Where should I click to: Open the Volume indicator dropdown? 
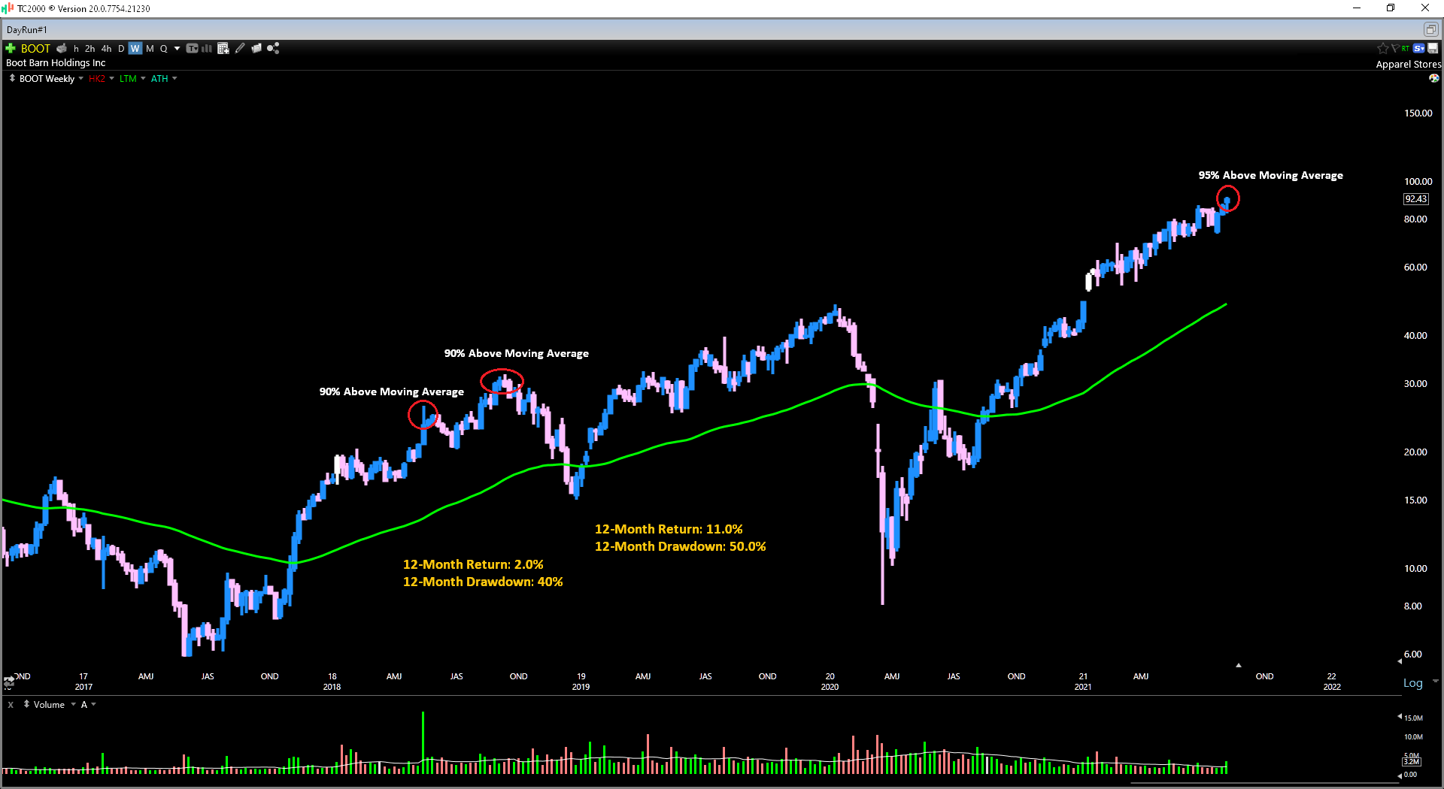pyautogui.click(x=74, y=704)
